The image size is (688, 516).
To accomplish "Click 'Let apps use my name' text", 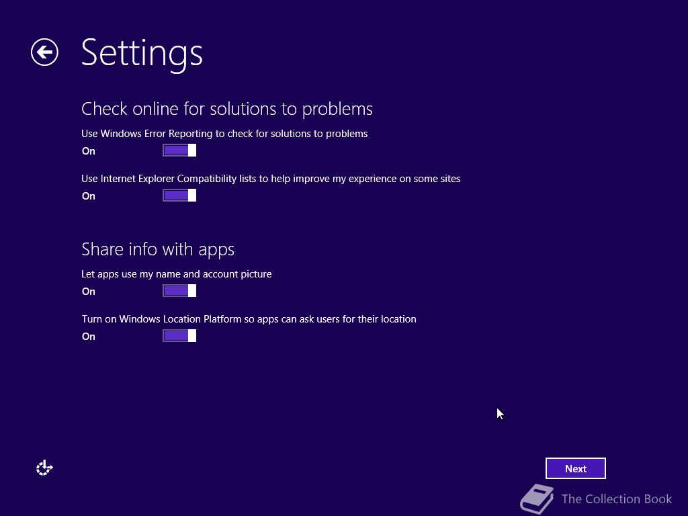I will point(177,274).
